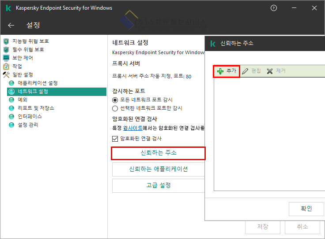Click the pencil 편집 icon
The height and width of the screenshot is (239, 325).
coord(245,71)
